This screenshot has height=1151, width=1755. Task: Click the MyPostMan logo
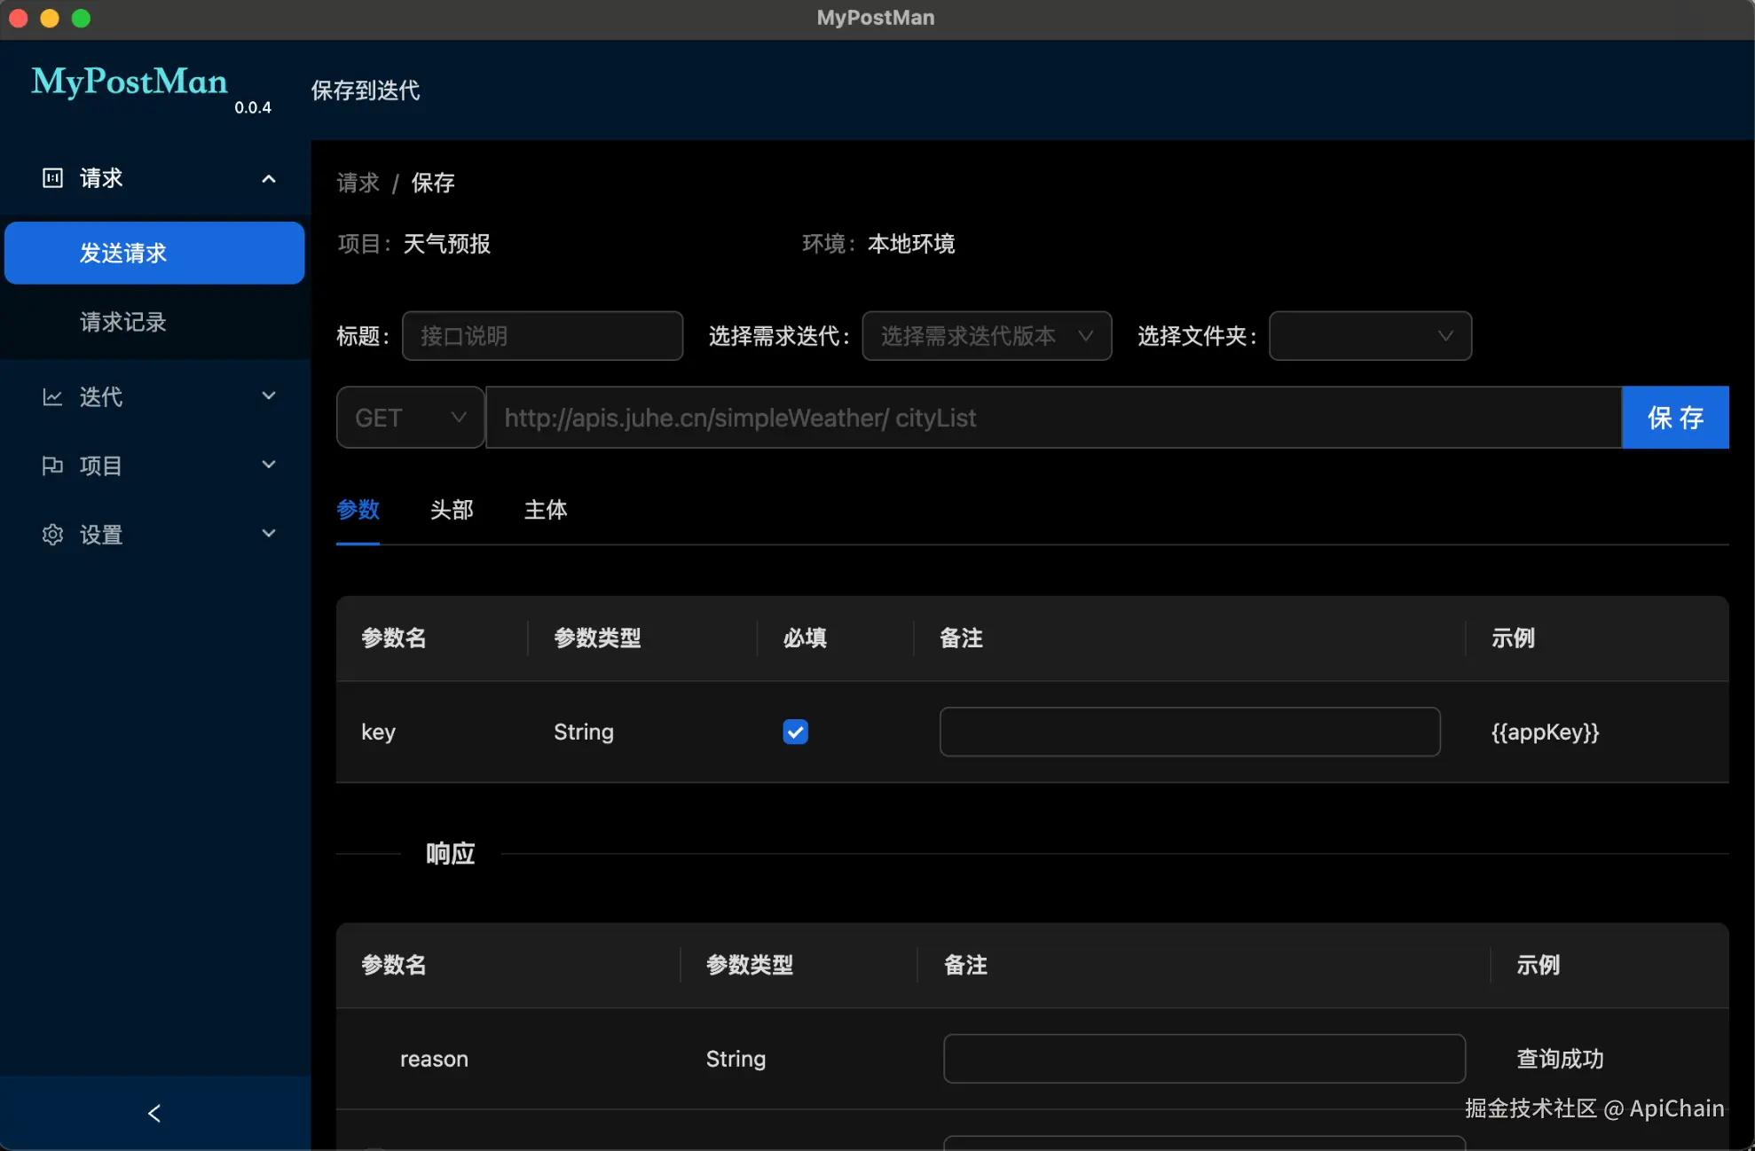tap(130, 82)
